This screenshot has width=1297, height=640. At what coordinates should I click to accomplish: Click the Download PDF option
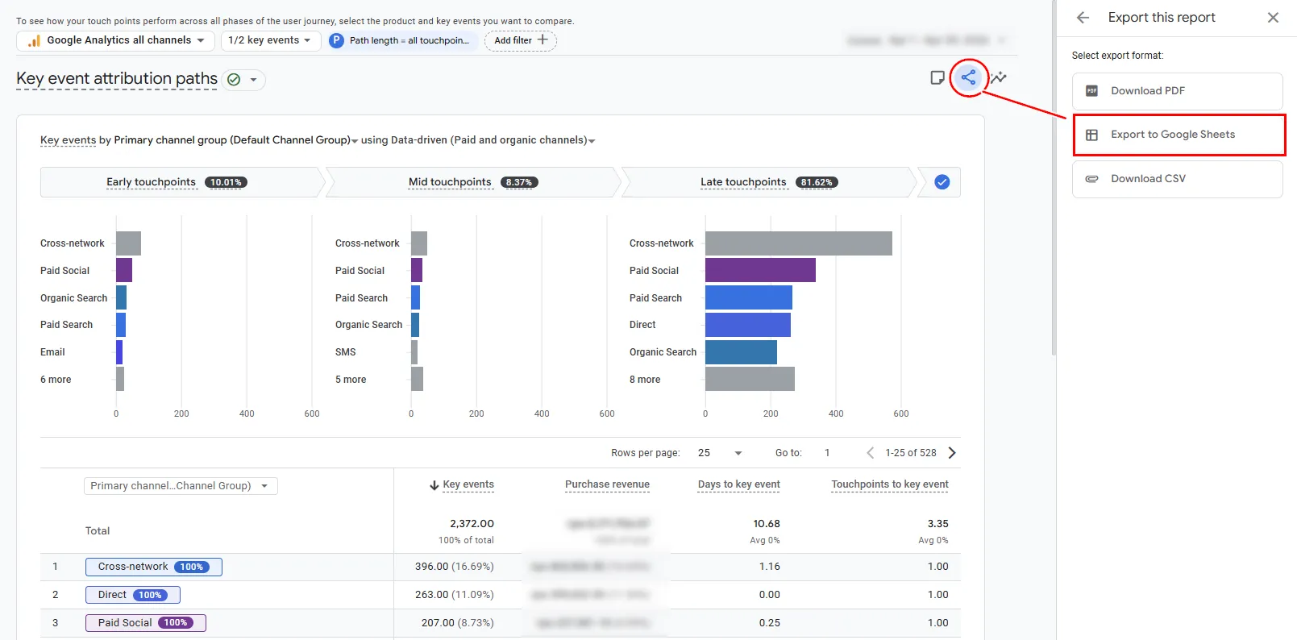coord(1177,91)
